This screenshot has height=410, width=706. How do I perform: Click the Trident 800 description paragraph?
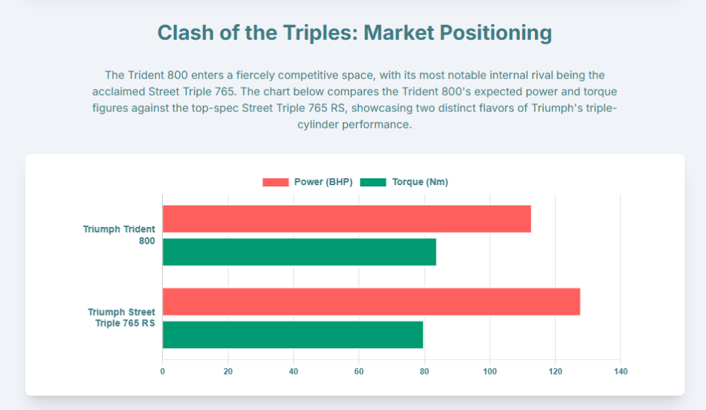coord(354,100)
